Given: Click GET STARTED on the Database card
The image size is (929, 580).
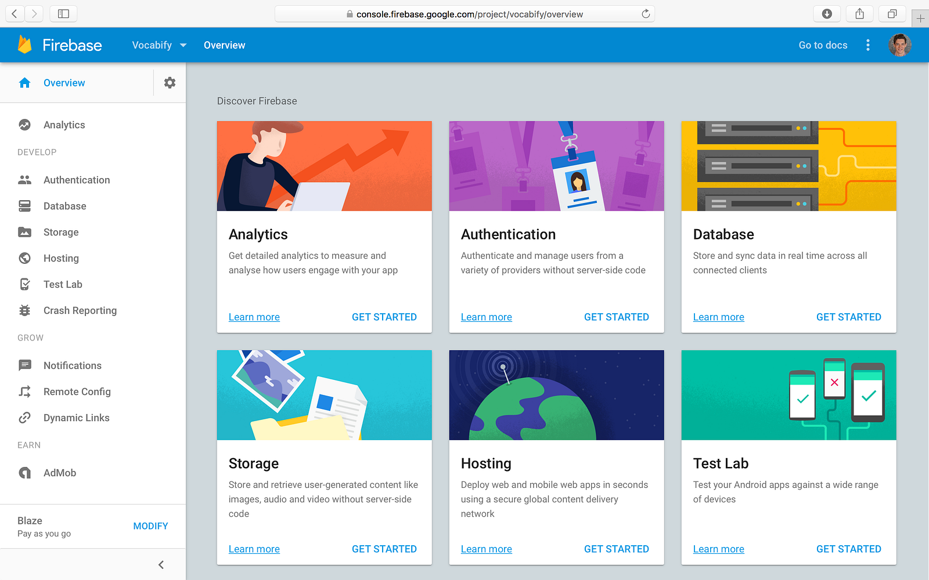Looking at the screenshot, I should [849, 317].
